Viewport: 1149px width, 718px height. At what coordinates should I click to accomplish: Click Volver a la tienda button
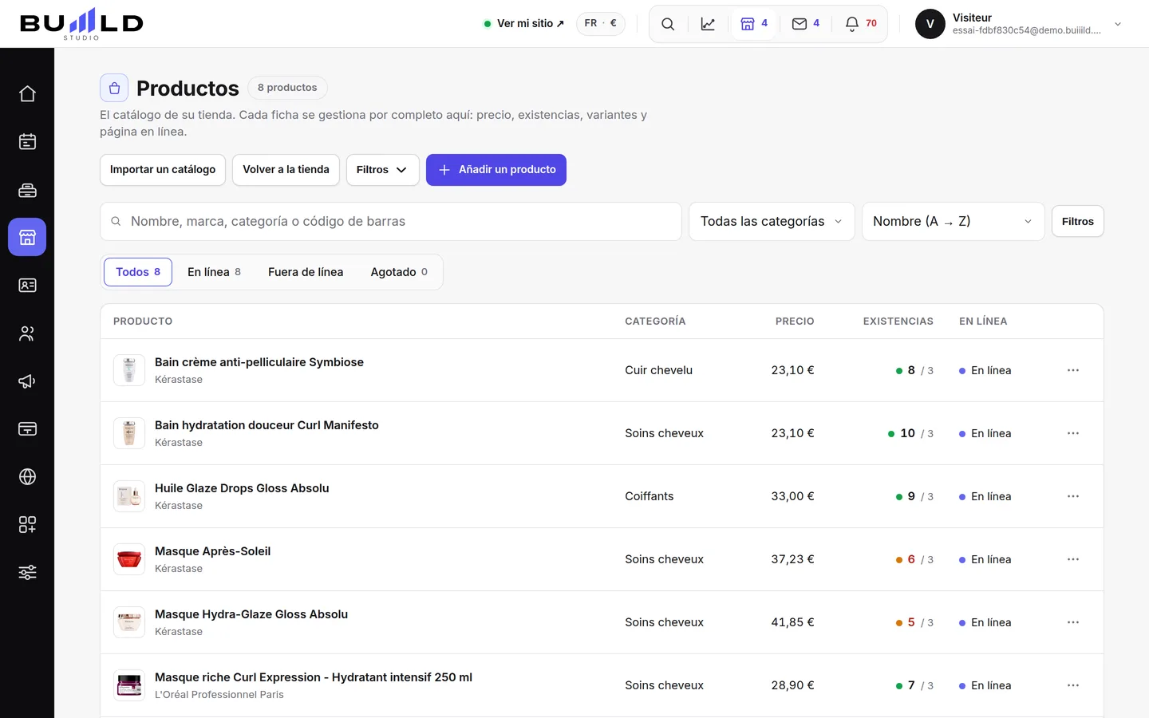coord(286,170)
